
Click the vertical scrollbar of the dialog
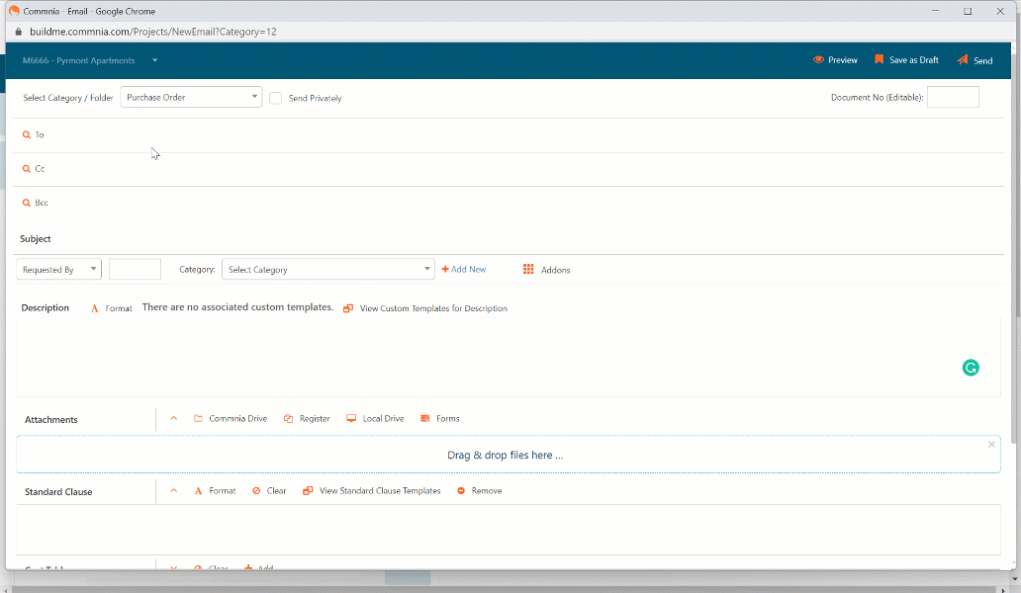(1015, 247)
